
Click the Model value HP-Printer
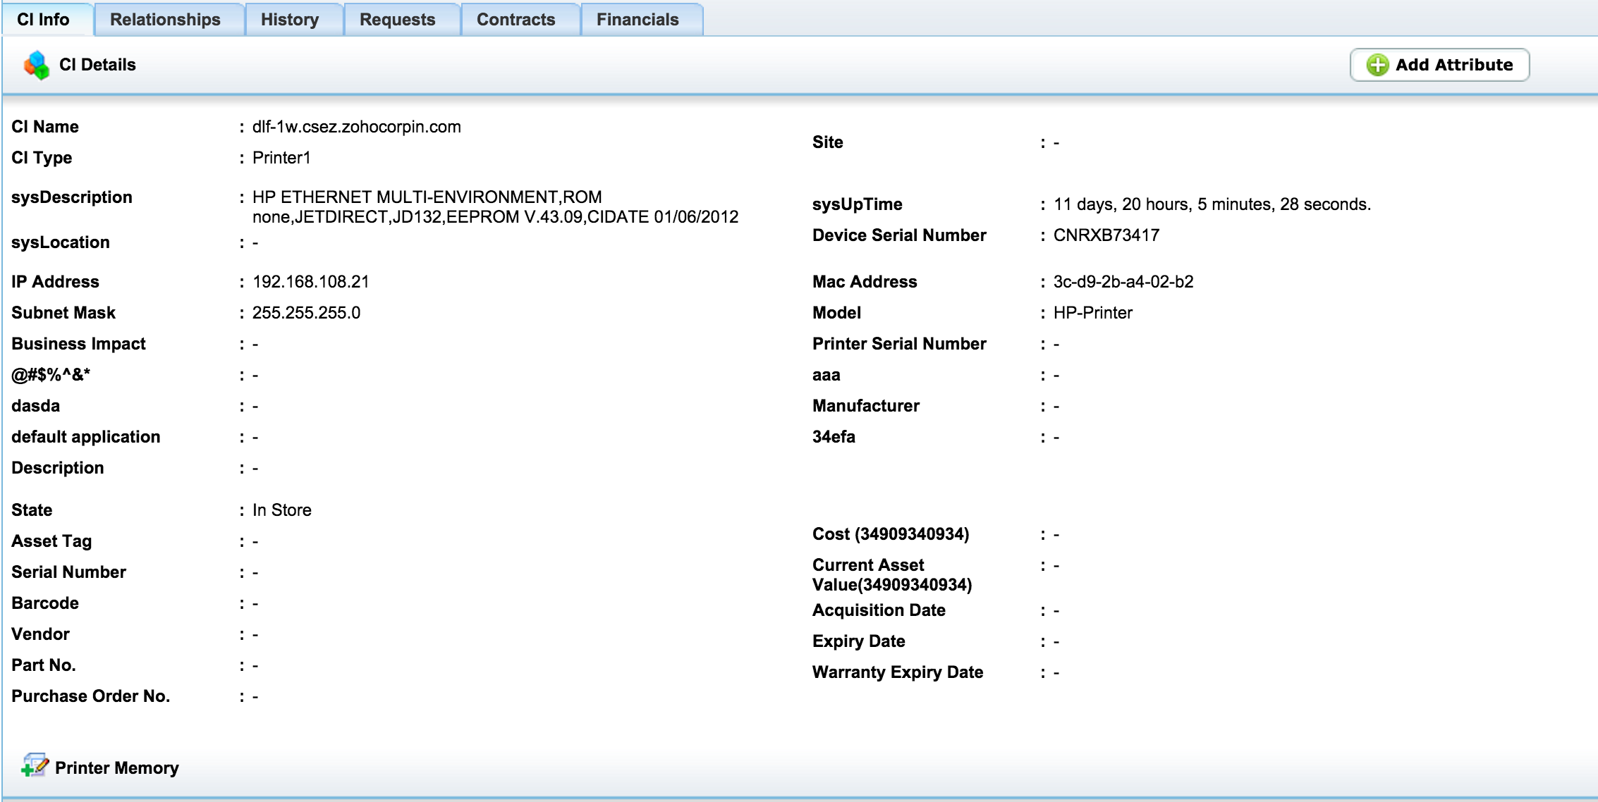click(x=1092, y=313)
